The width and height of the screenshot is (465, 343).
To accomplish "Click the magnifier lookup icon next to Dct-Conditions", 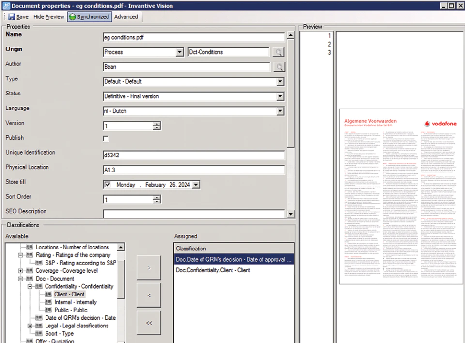I will tap(278, 52).
